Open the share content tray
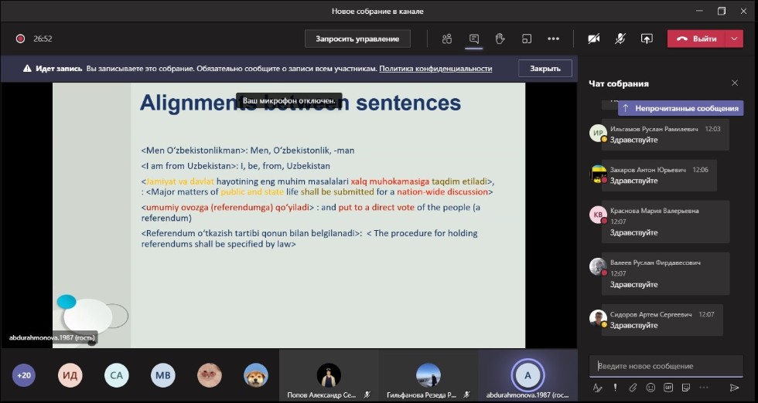This screenshot has width=758, height=403. click(x=647, y=39)
